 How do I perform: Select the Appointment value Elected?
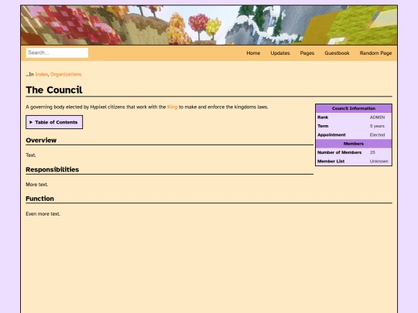[x=377, y=135]
